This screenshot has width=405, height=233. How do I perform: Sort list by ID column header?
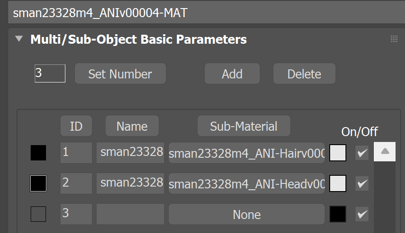coord(76,126)
